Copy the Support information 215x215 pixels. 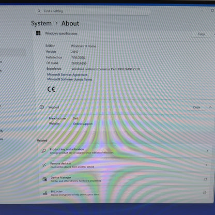click(196, 107)
